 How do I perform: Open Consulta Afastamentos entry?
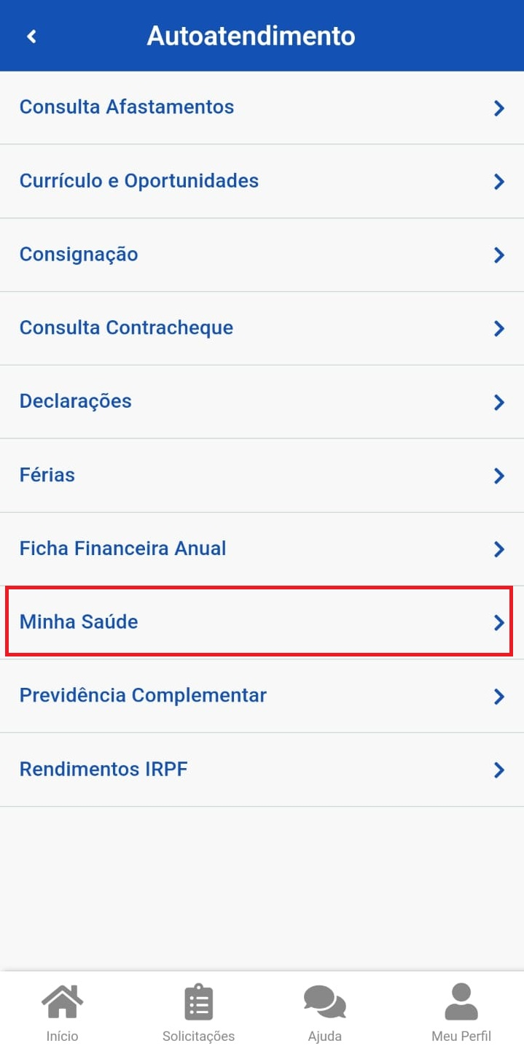tap(127, 107)
